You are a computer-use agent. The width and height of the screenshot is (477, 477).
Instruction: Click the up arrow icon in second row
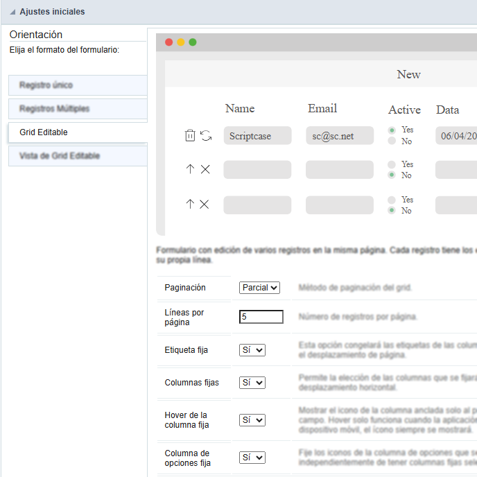click(190, 169)
